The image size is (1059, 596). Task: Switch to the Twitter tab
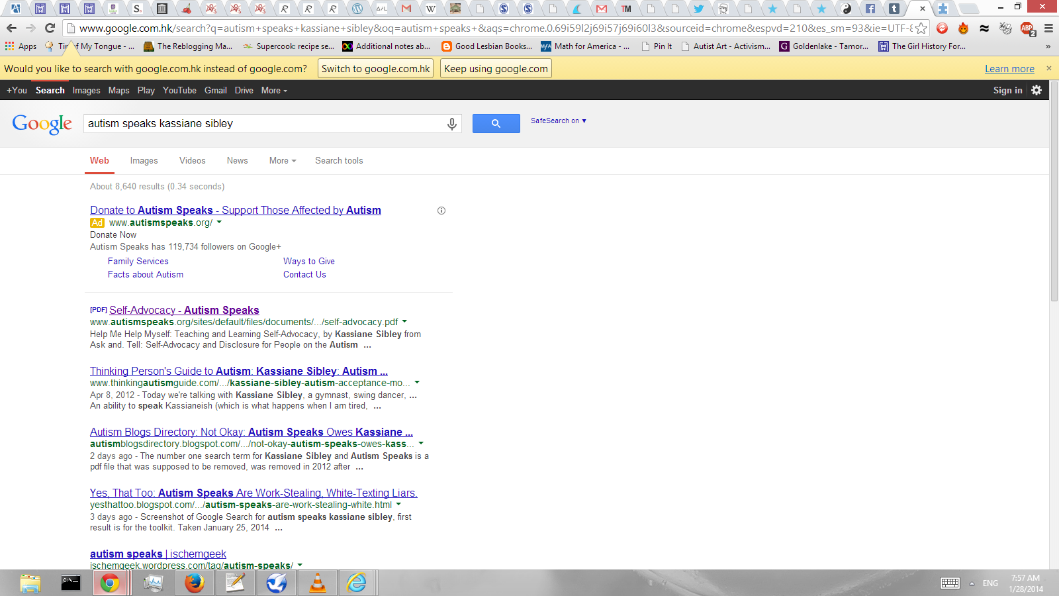pyautogui.click(x=698, y=9)
